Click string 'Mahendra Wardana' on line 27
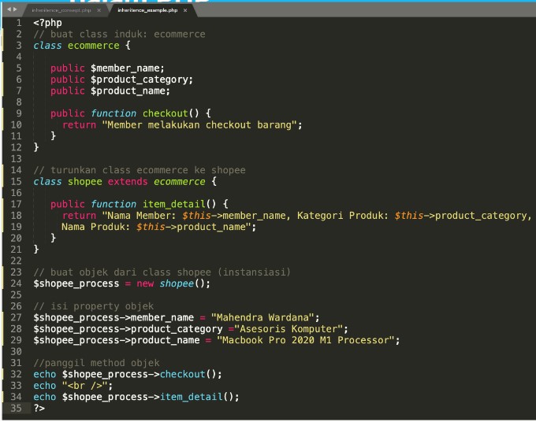The width and height of the screenshot is (536, 422). (x=262, y=317)
